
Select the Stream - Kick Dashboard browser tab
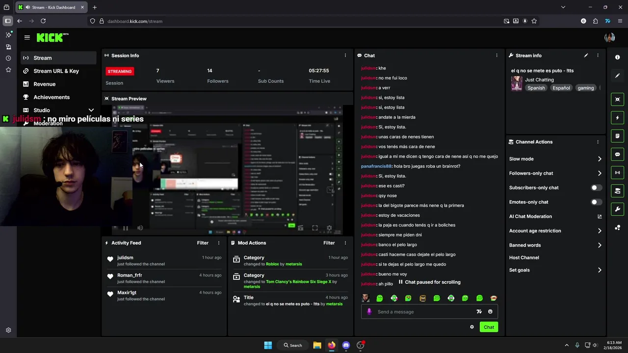pos(51,7)
